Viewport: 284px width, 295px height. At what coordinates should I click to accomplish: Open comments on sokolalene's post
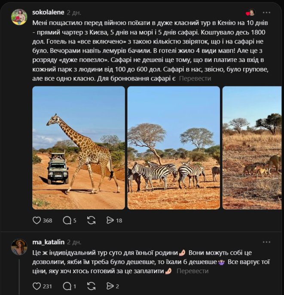coord(67,220)
